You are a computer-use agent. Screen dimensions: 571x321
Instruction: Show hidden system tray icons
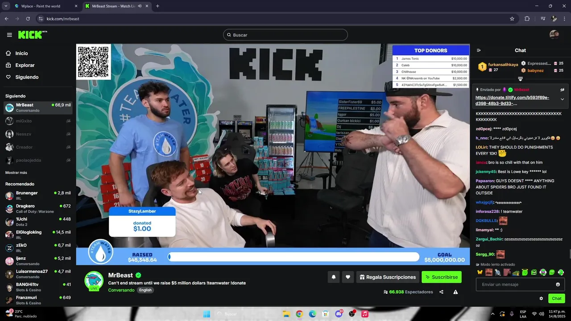tap(493, 314)
